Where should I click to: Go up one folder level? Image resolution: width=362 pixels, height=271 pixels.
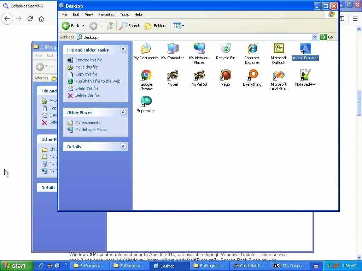pos(110,26)
